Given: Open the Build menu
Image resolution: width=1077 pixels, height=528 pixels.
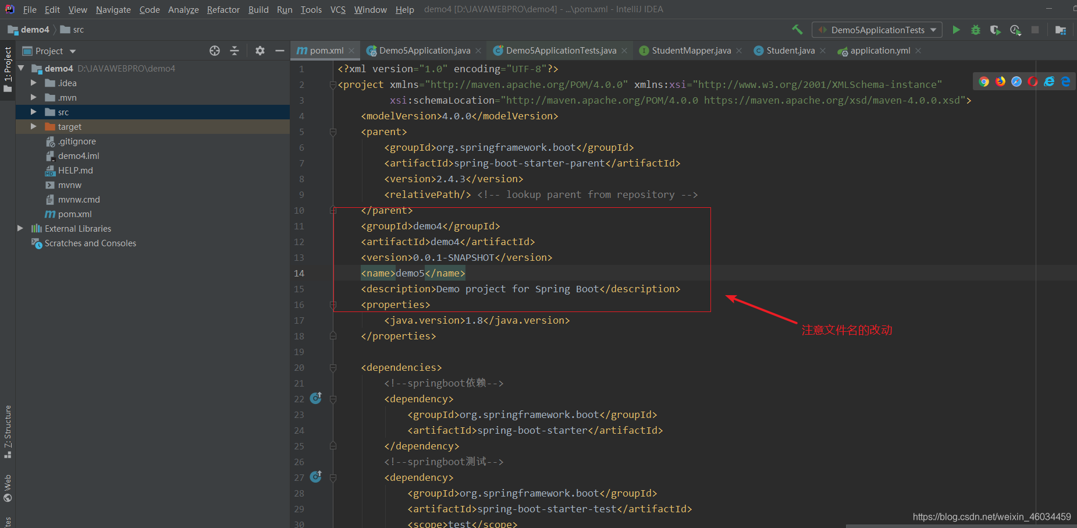Looking at the screenshot, I should click(x=258, y=9).
